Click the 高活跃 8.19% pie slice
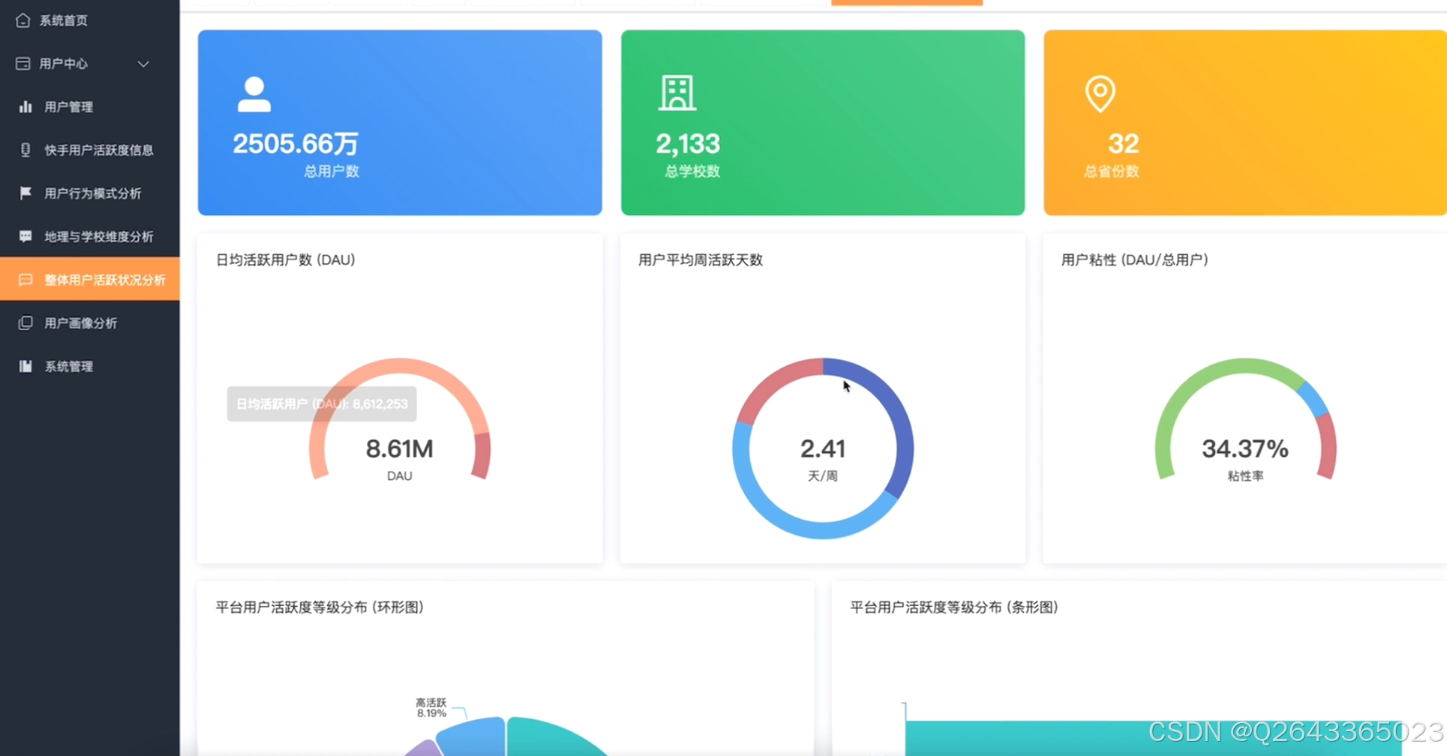 (473, 739)
